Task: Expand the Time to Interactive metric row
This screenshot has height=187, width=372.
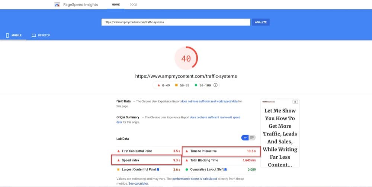Action: tap(220, 151)
